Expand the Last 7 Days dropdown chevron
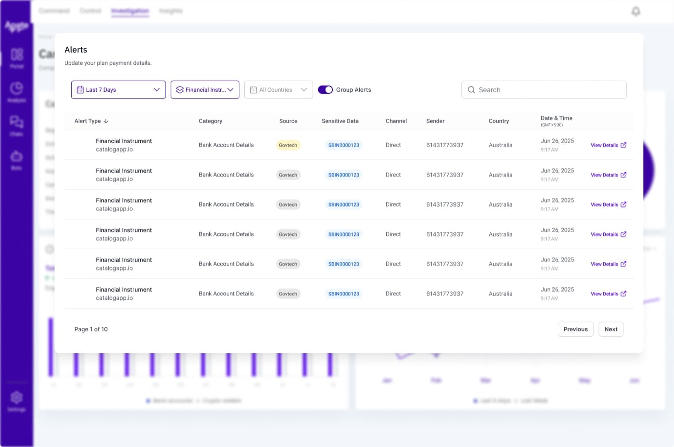Viewport: 674px width, 447px height. tap(157, 90)
